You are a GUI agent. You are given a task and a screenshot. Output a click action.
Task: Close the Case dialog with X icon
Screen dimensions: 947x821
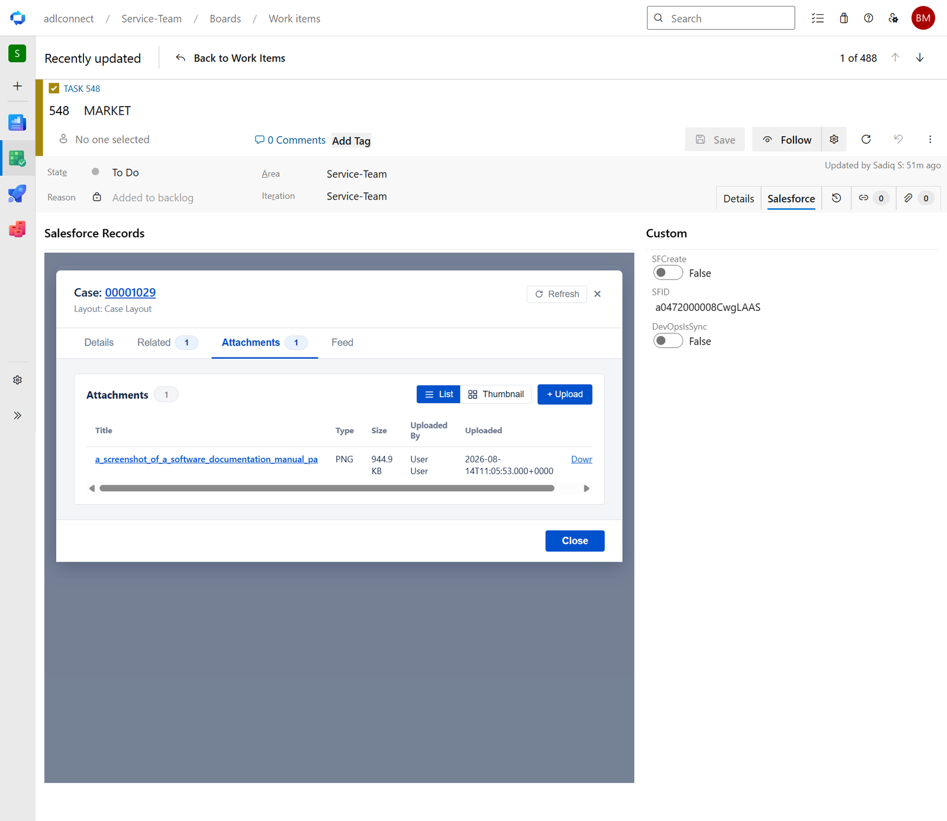coord(598,294)
